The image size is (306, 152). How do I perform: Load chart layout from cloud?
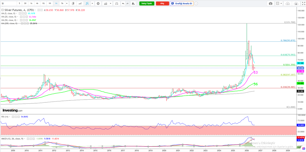pyautogui.click(x=288, y=4)
